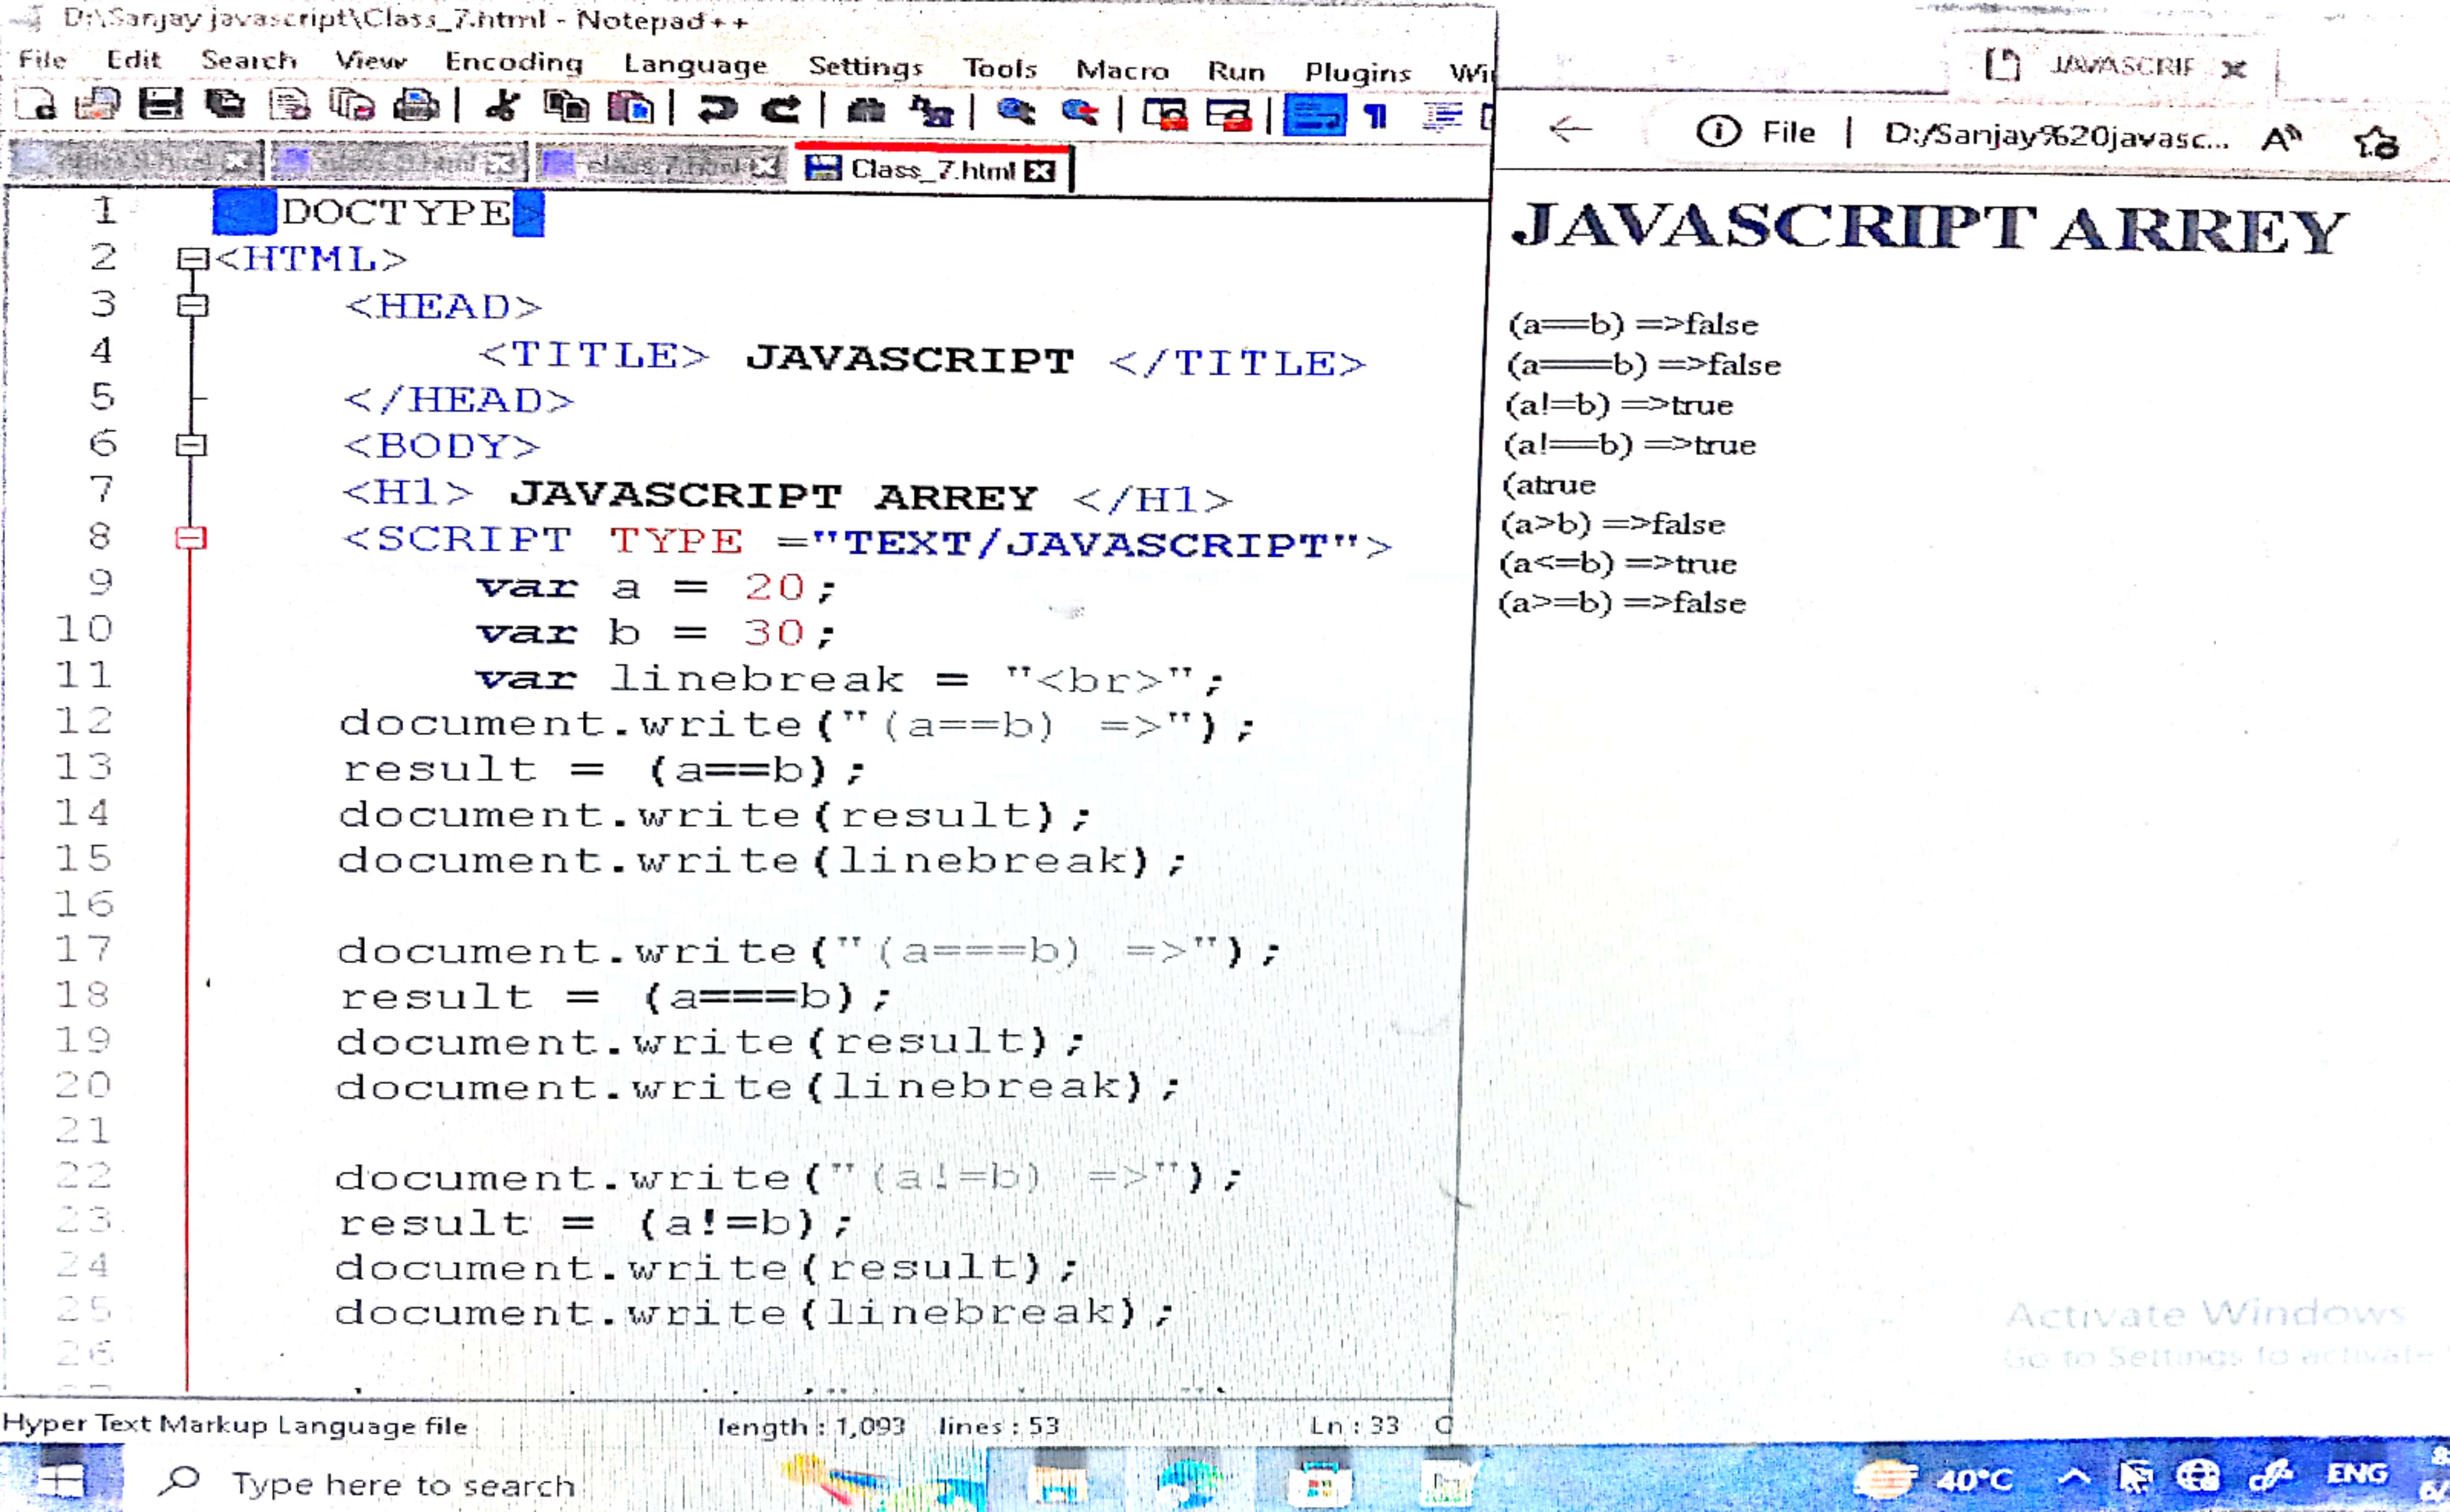Click the Paste clipboard icon
The image size is (2450, 1512).
(x=630, y=107)
